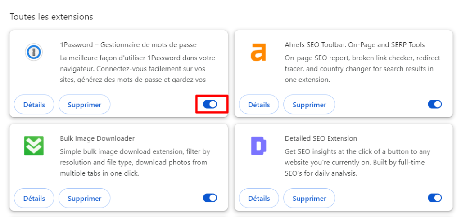Click the Bulk Image Downloader green icon
This screenshot has width=461, height=217.
pyautogui.click(x=33, y=146)
